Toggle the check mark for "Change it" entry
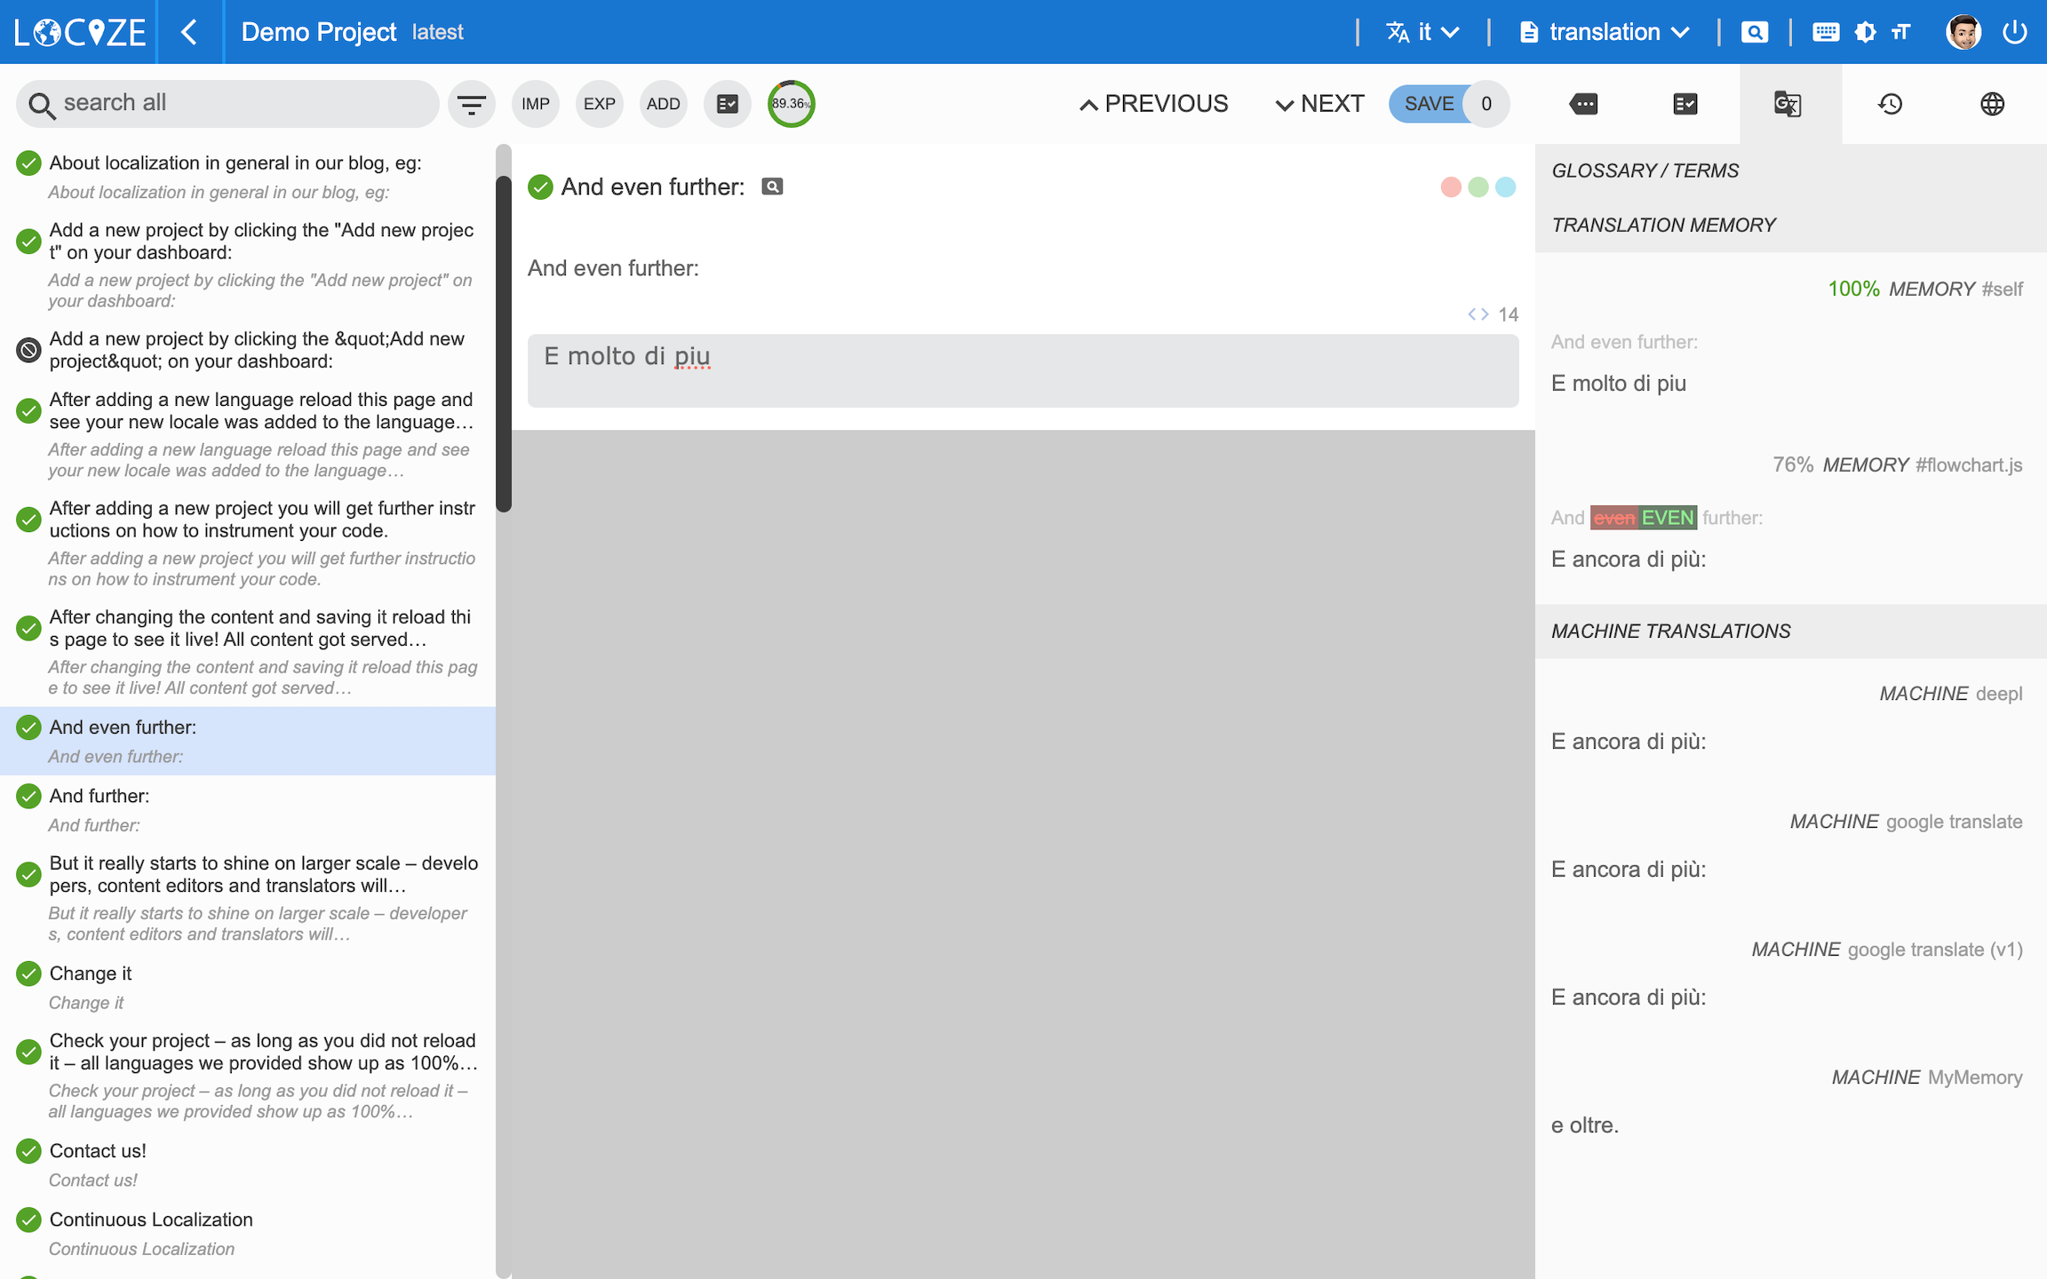2047x1279 pixels. coord(28,973)
